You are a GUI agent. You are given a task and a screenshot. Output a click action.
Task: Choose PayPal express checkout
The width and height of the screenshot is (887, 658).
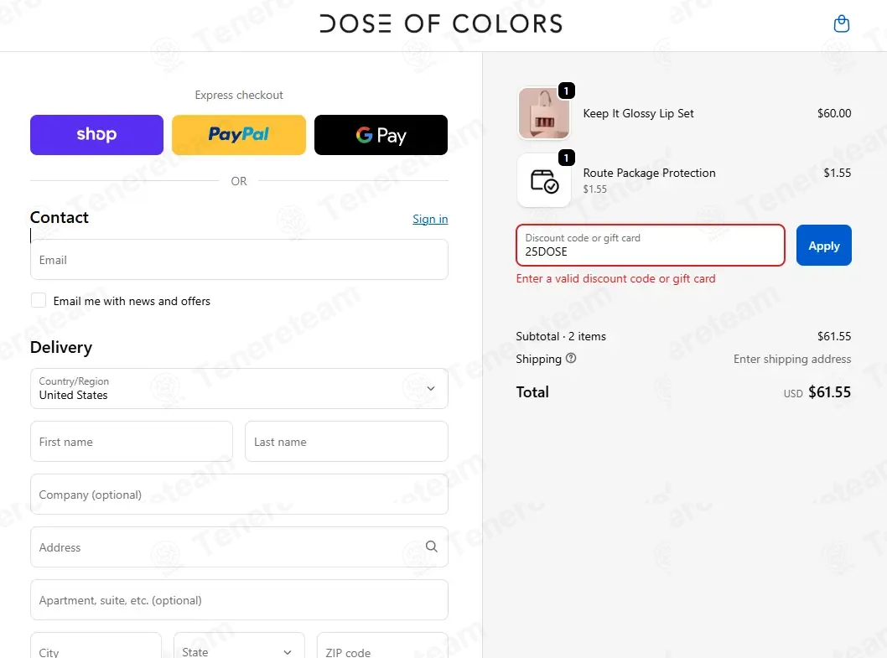pyautogui.click(x=239, y=135)
